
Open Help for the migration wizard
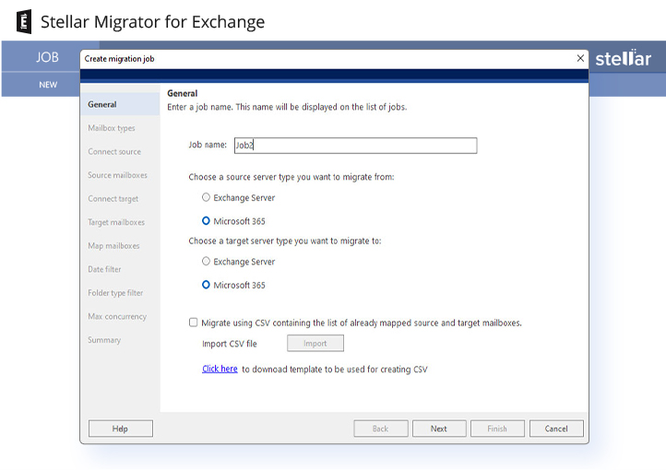pyautogui.click(x=120, y=429)
